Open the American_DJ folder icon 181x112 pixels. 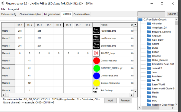click(x=149, y=28)
